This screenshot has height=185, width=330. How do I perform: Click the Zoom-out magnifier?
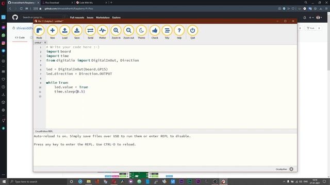tap(128, 32)
